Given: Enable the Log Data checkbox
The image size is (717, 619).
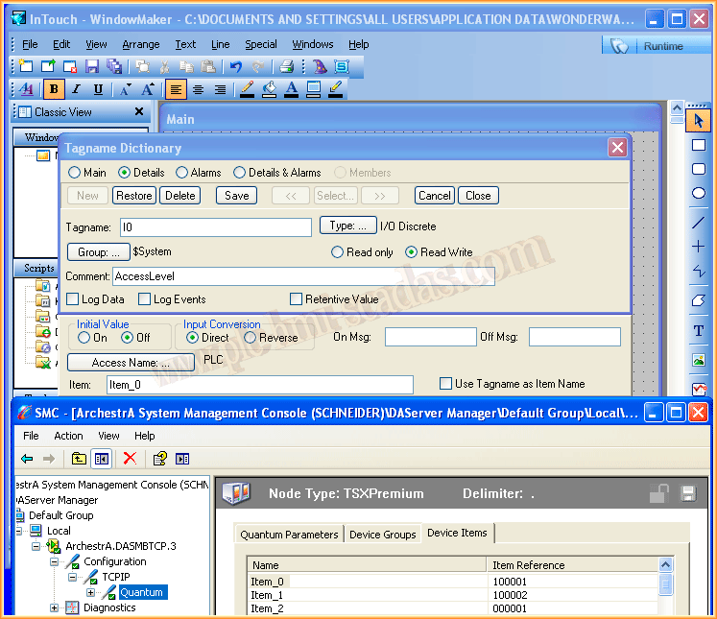Looking at the screenshot, I should 73,299.
